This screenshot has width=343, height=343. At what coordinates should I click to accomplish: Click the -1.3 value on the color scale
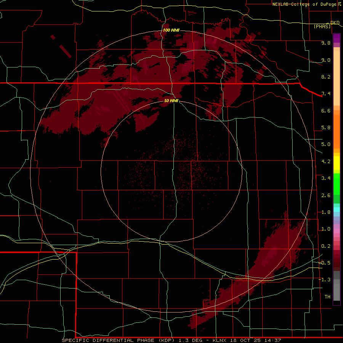(324, 280)
